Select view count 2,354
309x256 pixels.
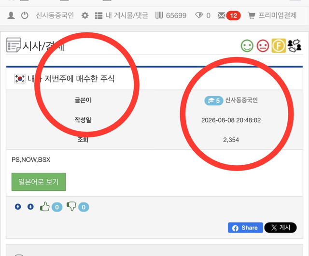coord(231,140)
